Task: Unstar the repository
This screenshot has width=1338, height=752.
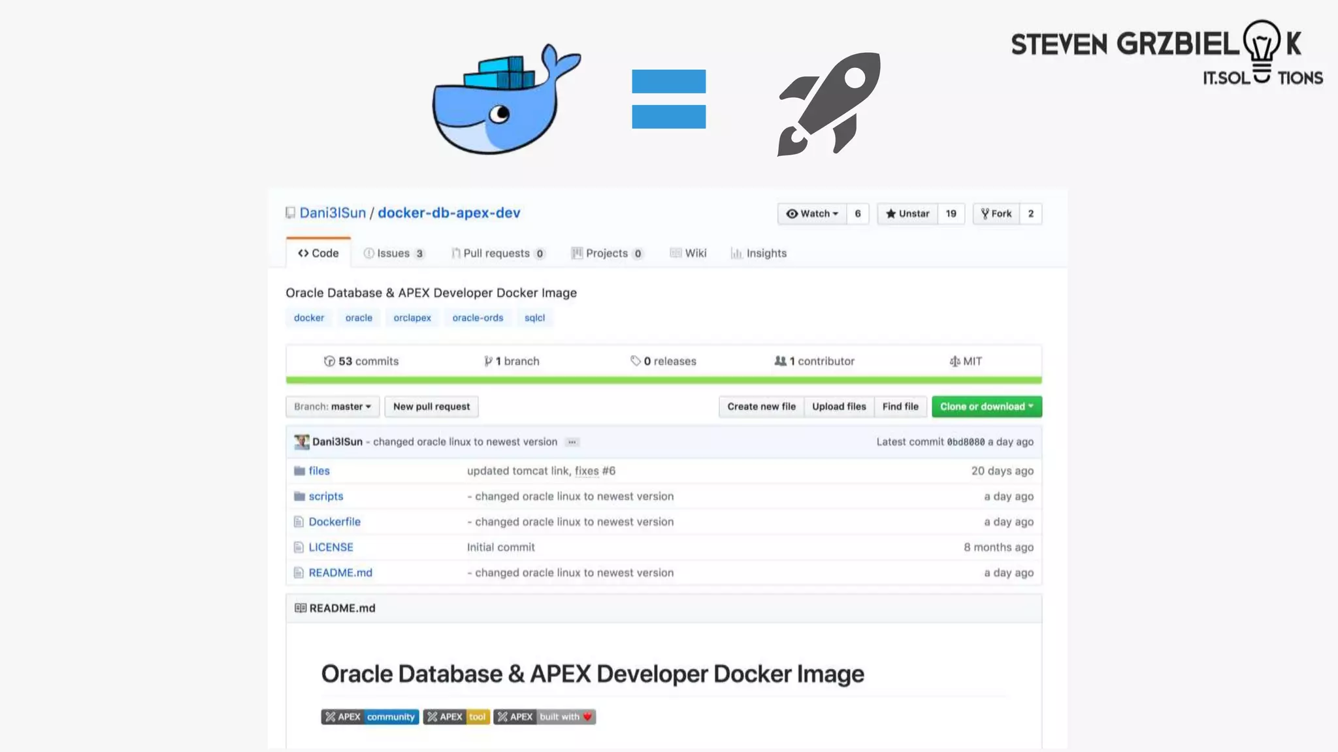Action: point(907,213)
